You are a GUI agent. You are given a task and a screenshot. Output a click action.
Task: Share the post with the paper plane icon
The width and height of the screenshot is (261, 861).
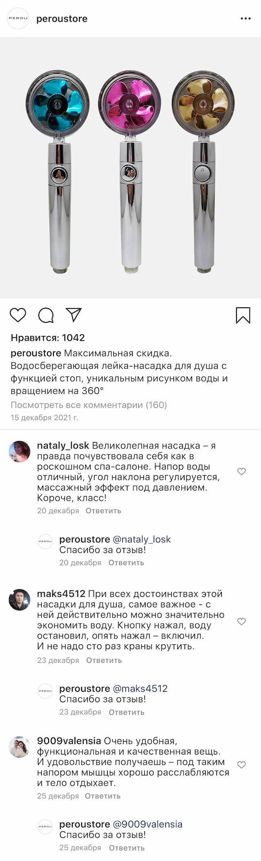[x=74, y=315]
